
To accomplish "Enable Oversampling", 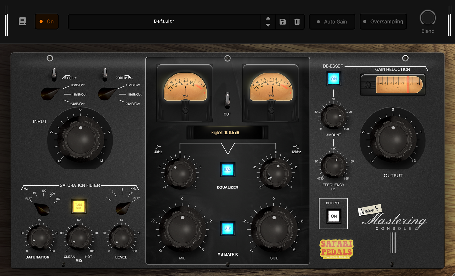I will point(383,21).
